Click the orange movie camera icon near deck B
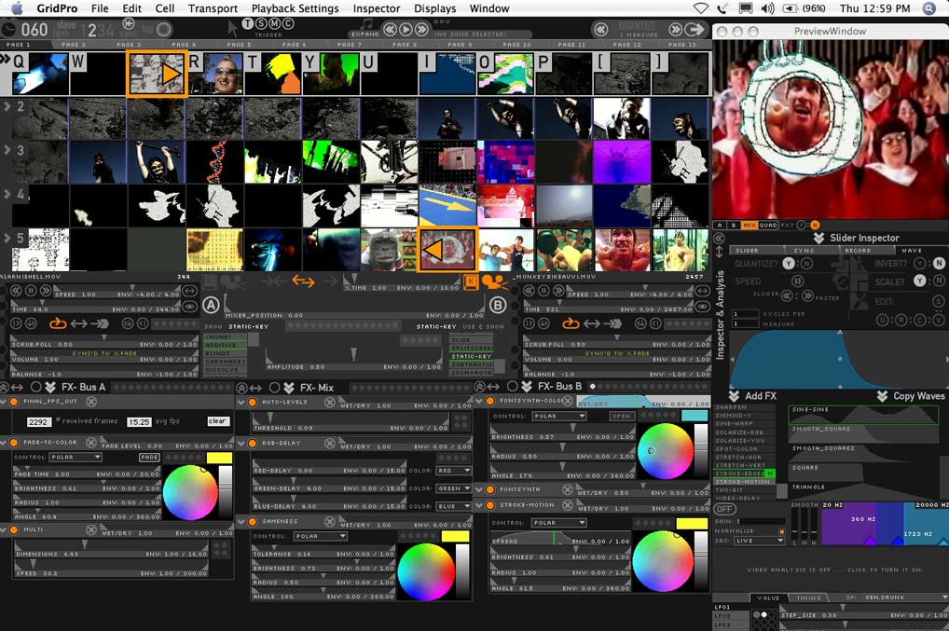 point(492,281)
